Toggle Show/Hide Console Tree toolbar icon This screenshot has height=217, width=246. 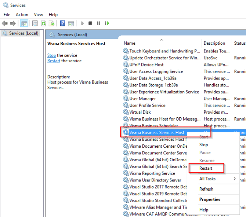click(24, 23)
